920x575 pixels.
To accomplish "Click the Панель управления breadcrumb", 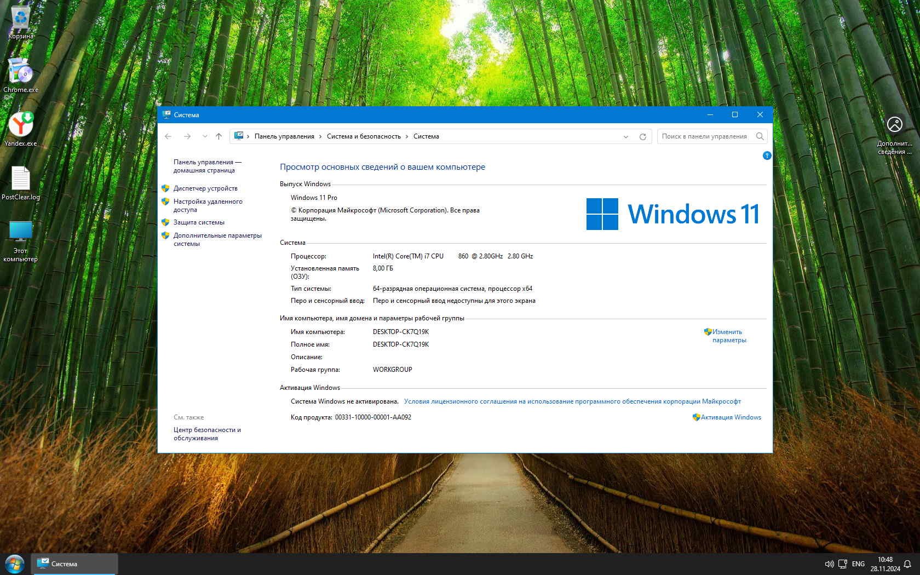I will (x=284, y=136).
